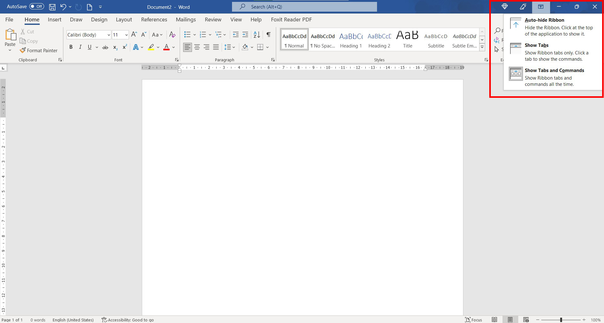
Task: Expand the Change Case Aa menu
Action: click(157, 35)
